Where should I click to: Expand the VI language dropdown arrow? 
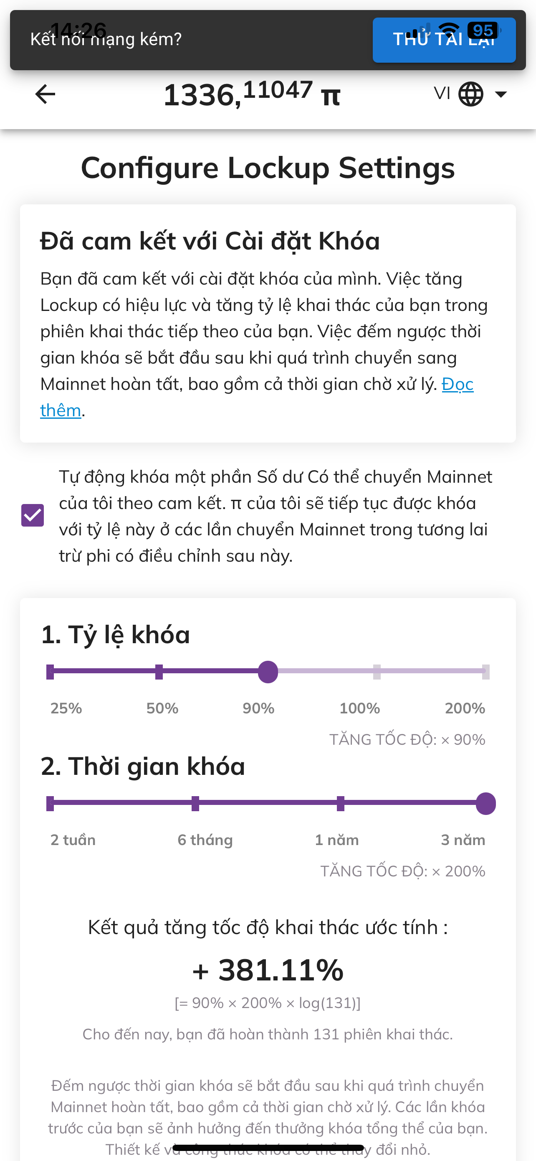tap(501, 94)
